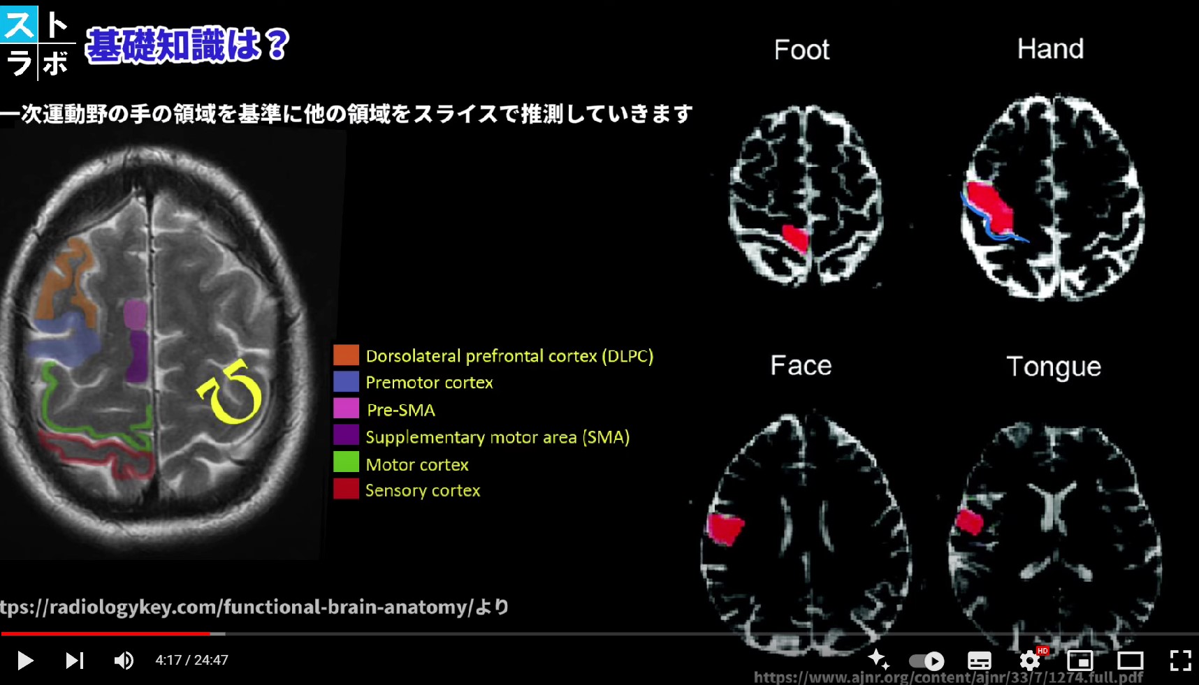
Task: Open the HD settings gear menu
Action: pos(1029,660)
